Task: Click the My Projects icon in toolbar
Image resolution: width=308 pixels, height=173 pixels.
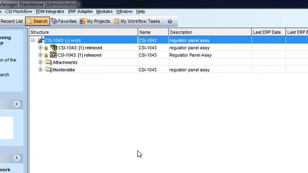Action: pyautogui.click(x=83, y=21)
